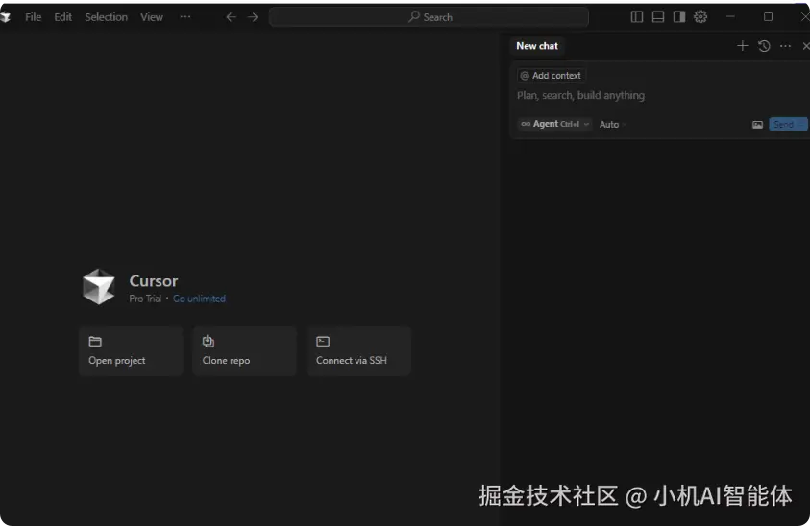Open the Auto model dropdown
This screenshot has height=526, width=810.
(x=613, y=125)
